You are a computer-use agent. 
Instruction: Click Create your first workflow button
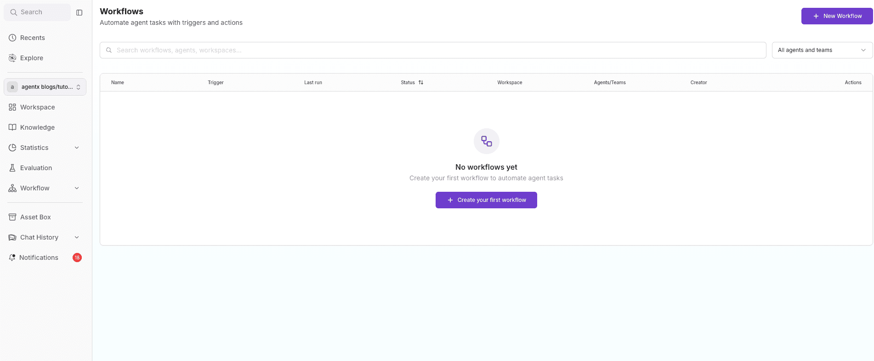(x=486, y=200)
